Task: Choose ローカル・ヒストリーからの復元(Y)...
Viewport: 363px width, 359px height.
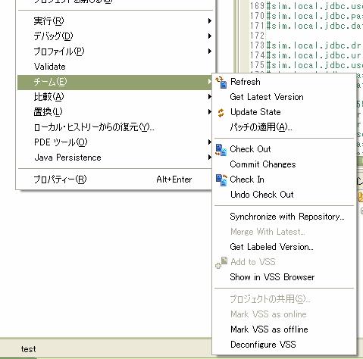Action: [x=115, y=127]
